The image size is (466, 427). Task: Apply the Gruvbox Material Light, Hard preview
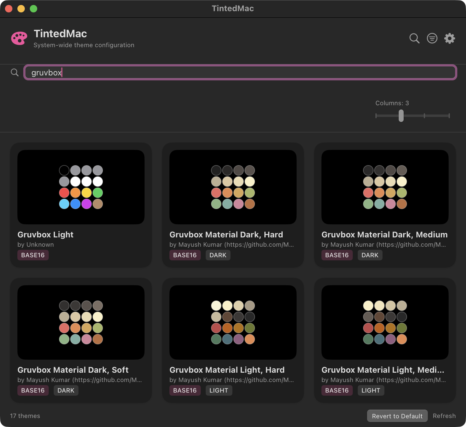(x=233, y=322)
